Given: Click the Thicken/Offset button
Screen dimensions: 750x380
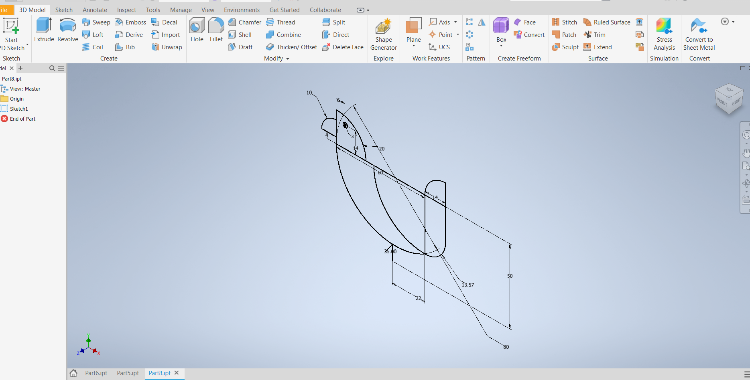Looking at the screenshot, I should [x=292, y=47].
